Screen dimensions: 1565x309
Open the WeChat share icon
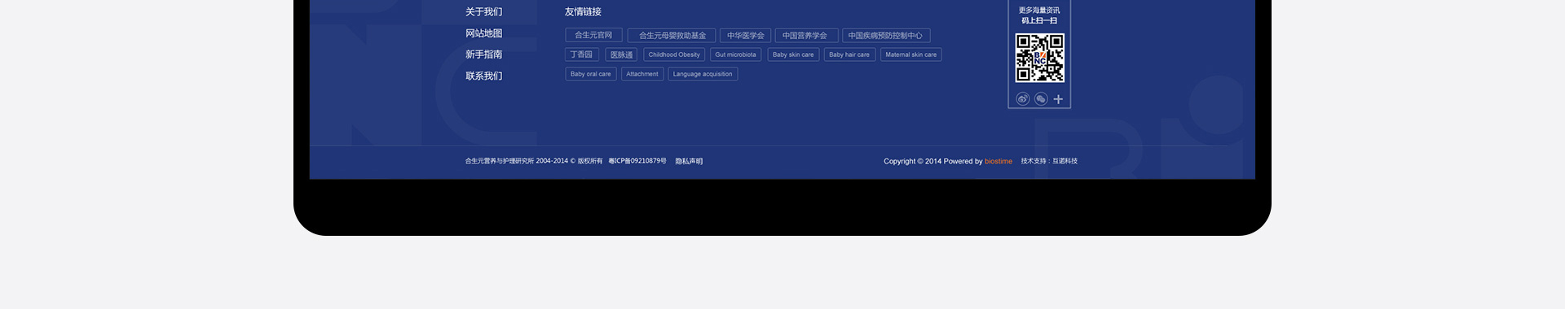(x=1041, y=99)
